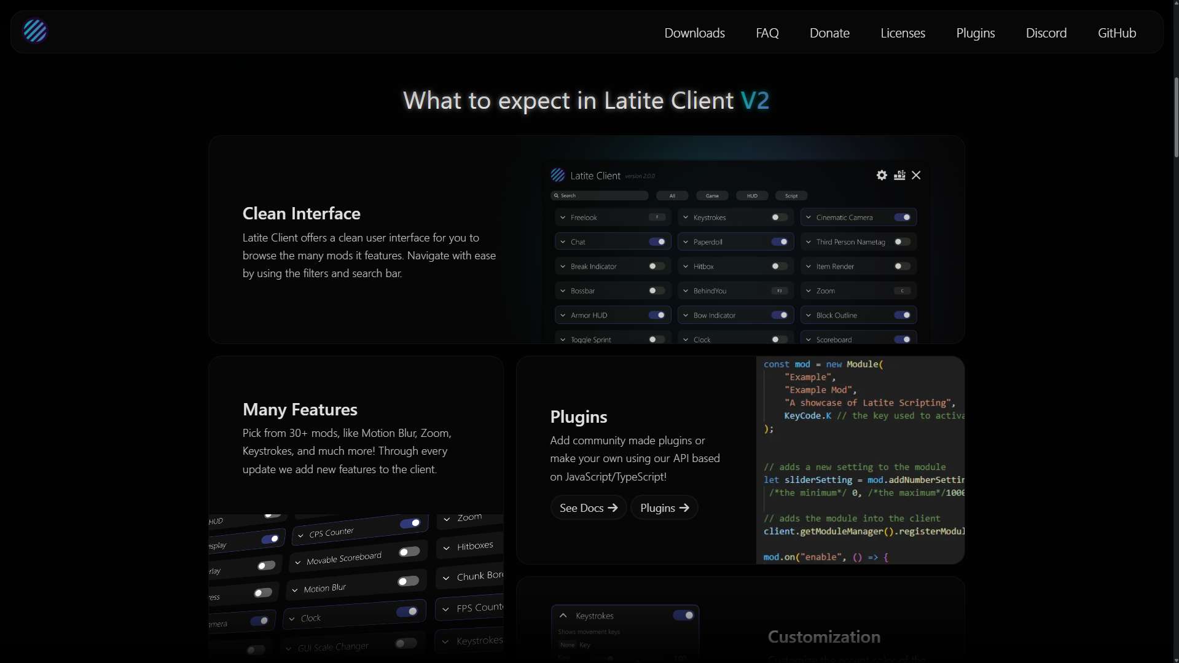Image resolution: width=1179 pixels, height=663 pixels.
Task: Visit the Discord link
Action: (x=1046, y=33)
